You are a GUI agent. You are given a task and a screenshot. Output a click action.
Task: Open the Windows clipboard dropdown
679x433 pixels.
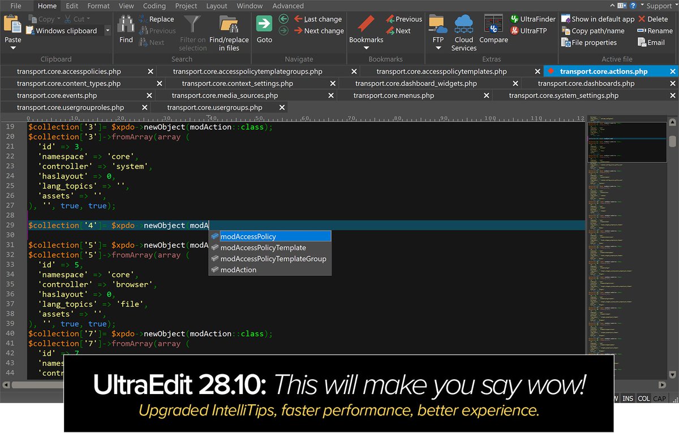point(108,31)
